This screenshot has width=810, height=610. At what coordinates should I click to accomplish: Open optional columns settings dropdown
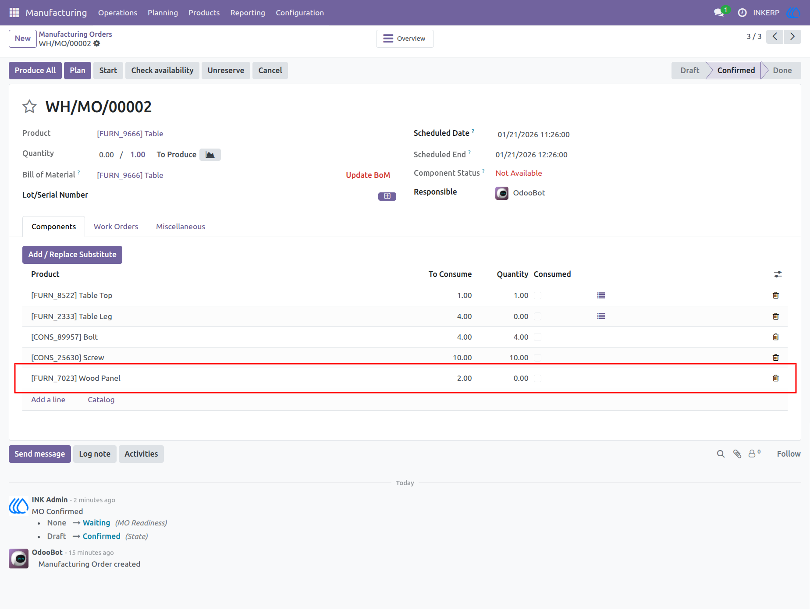tap(778, 274)
